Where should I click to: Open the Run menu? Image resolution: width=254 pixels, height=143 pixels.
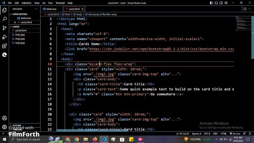point(50,3)
